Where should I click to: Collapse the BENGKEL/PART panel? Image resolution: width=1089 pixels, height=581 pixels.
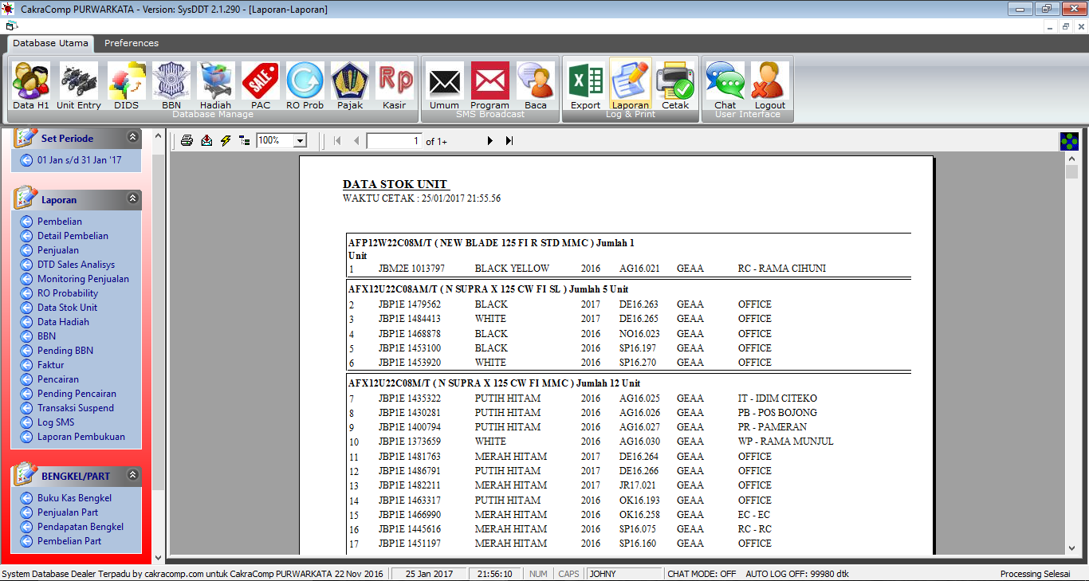tap(132, 476)
